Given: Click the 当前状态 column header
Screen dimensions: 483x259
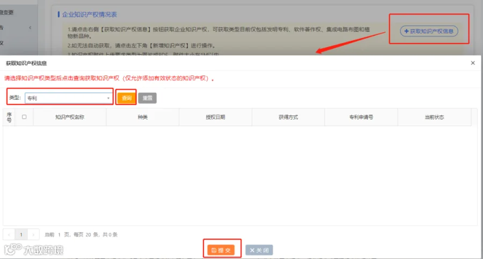Looking at the screenshot, I should coord(434,117).
